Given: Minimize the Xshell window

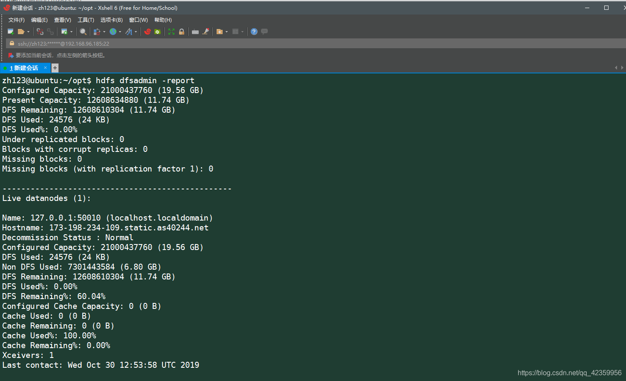Looking at the screenshot, I should [x=587, y=8].
